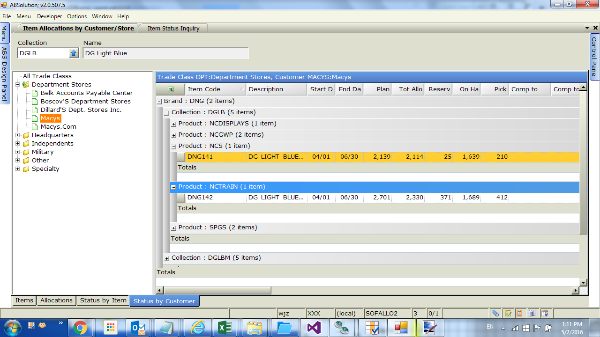Click the DNG141 item code cell

[x=216, y=157]
